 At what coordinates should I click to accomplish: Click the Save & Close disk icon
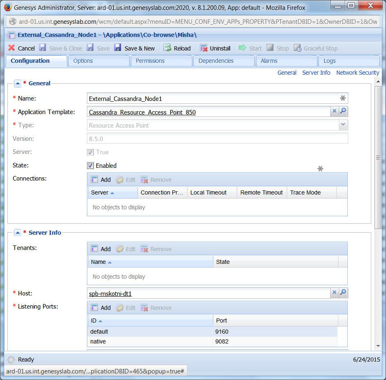click(43, 48)
